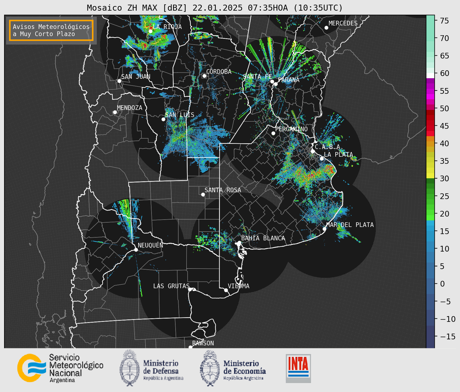This screenshot has height=392, width=460.
Task: Click the MAR DEL PLATA label text
Action: 350,225
